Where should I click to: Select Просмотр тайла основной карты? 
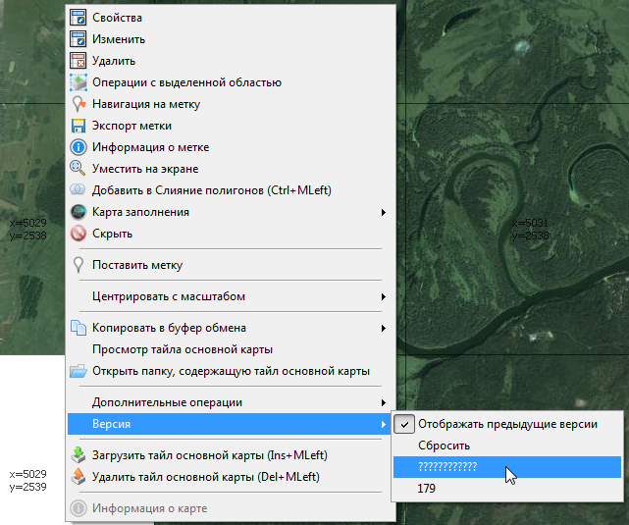pos(182,349)
